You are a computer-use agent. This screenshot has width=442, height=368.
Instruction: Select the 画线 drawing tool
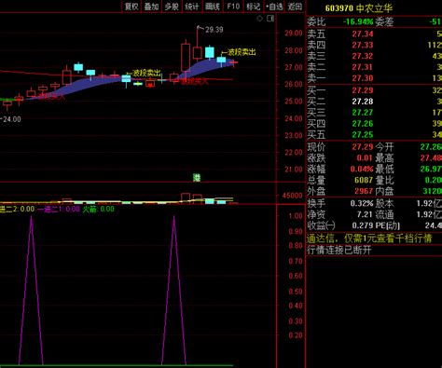[x=213, y=7]
